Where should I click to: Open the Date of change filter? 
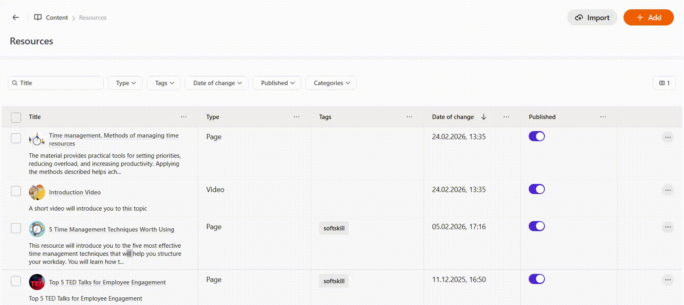click(x=217, y=83)
